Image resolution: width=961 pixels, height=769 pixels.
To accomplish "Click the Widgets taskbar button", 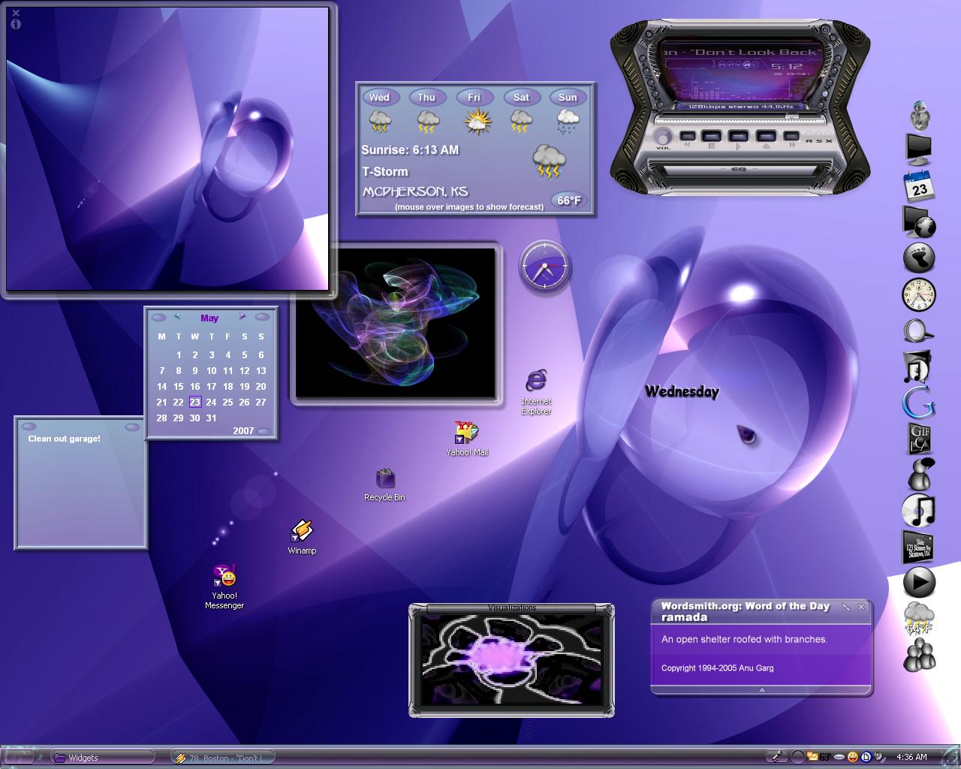I will 103,757.
